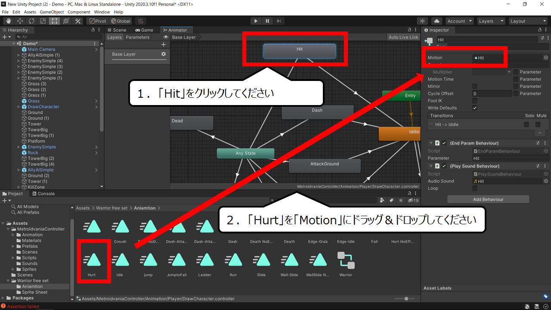Select the AttackGround state node
Image resolution: width=551 pixels, height=310 pixels.
[325, 166]
